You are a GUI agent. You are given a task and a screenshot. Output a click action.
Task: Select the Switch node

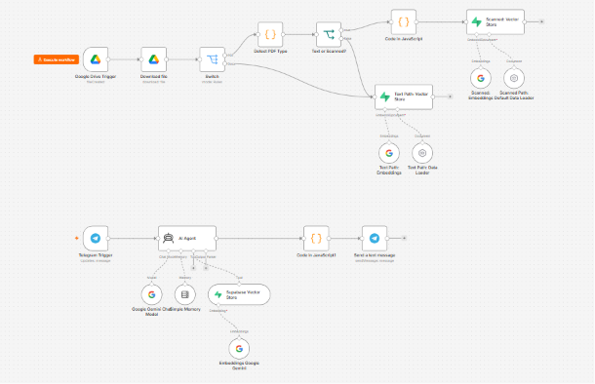pos(212,59)
